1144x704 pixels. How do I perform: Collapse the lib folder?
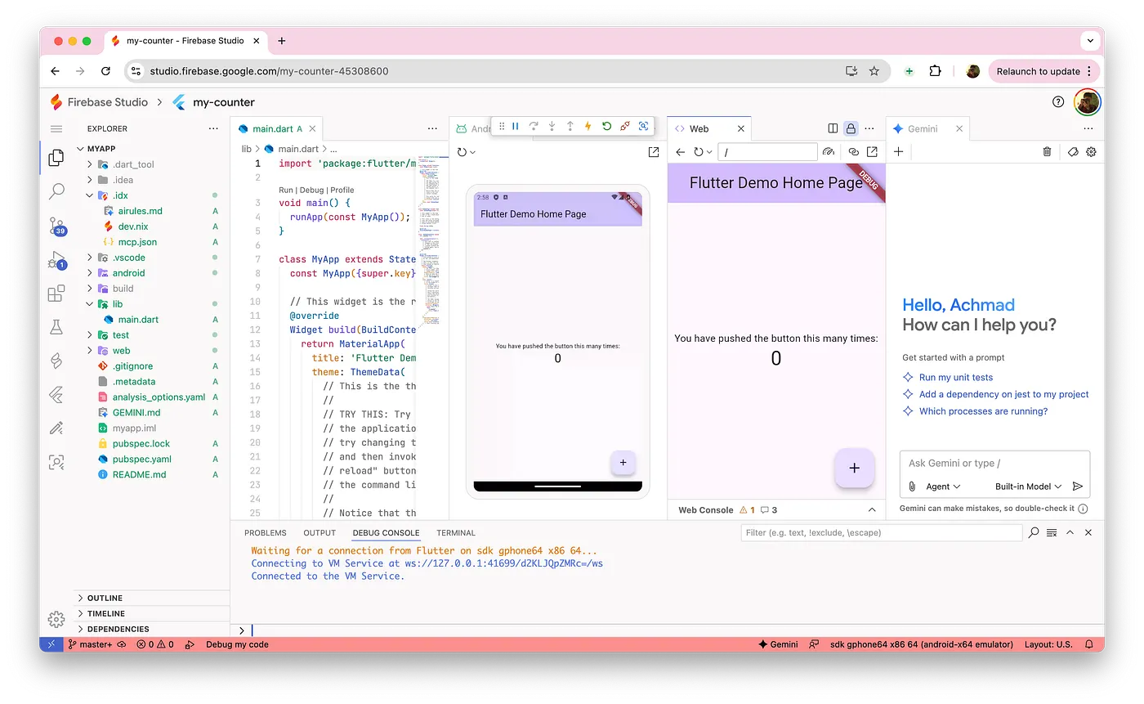click(x=90, y=304)
